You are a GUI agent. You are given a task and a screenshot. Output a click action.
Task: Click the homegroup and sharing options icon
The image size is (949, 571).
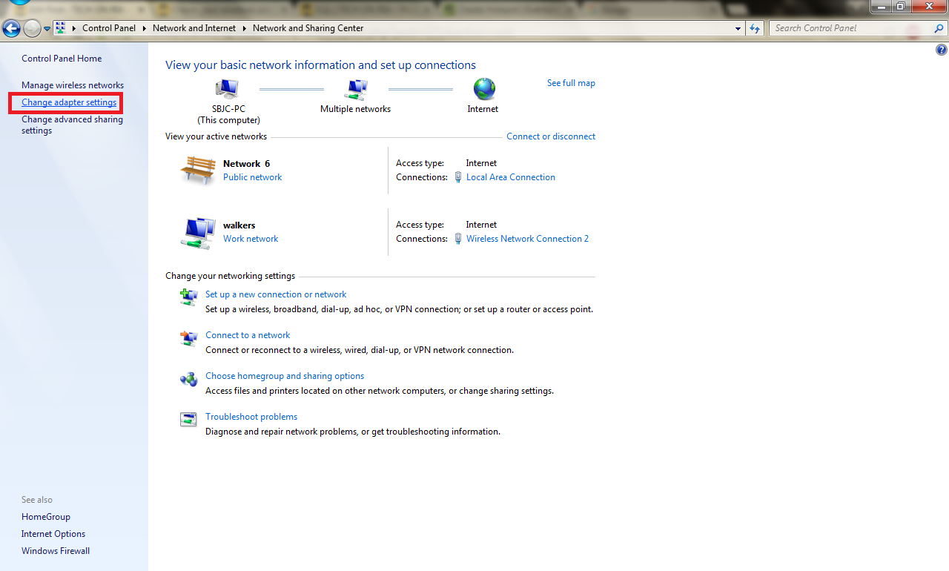188,379
